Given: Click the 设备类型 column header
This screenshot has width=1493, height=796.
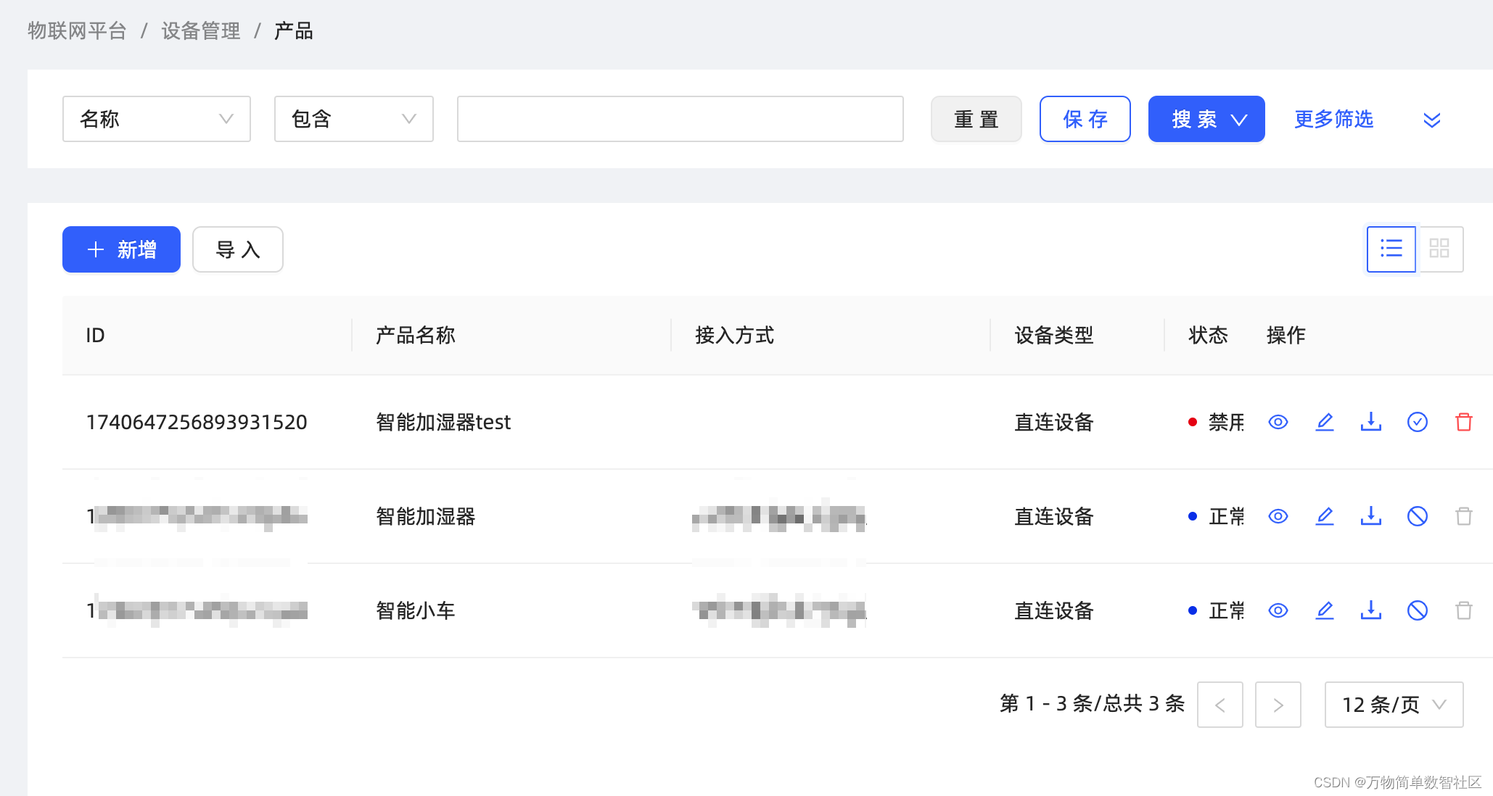Looking at the screenshot, I should (1054, 335).
